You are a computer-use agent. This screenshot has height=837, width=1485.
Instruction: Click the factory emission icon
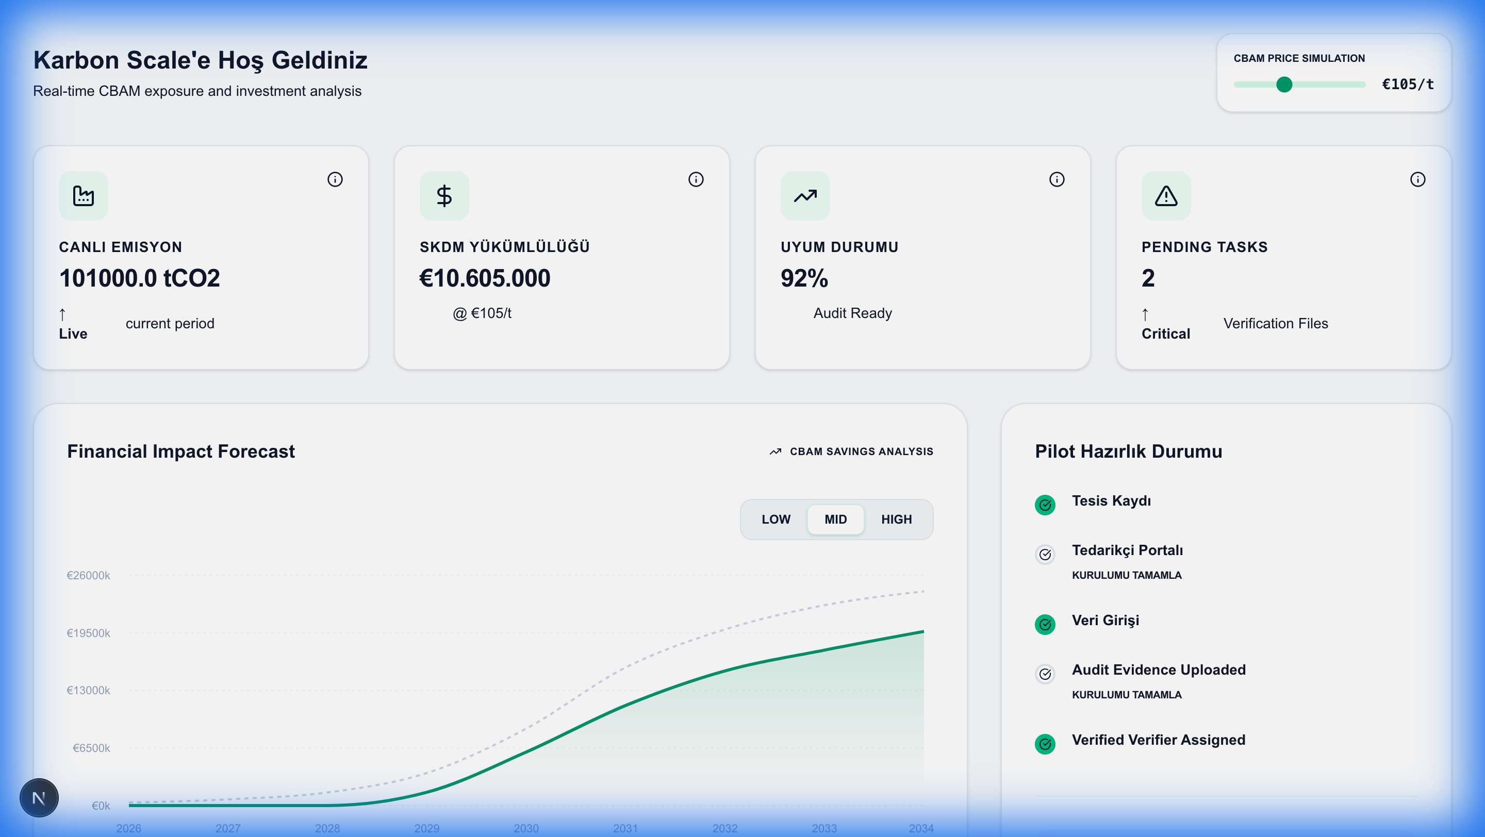(x=84, y=196)
